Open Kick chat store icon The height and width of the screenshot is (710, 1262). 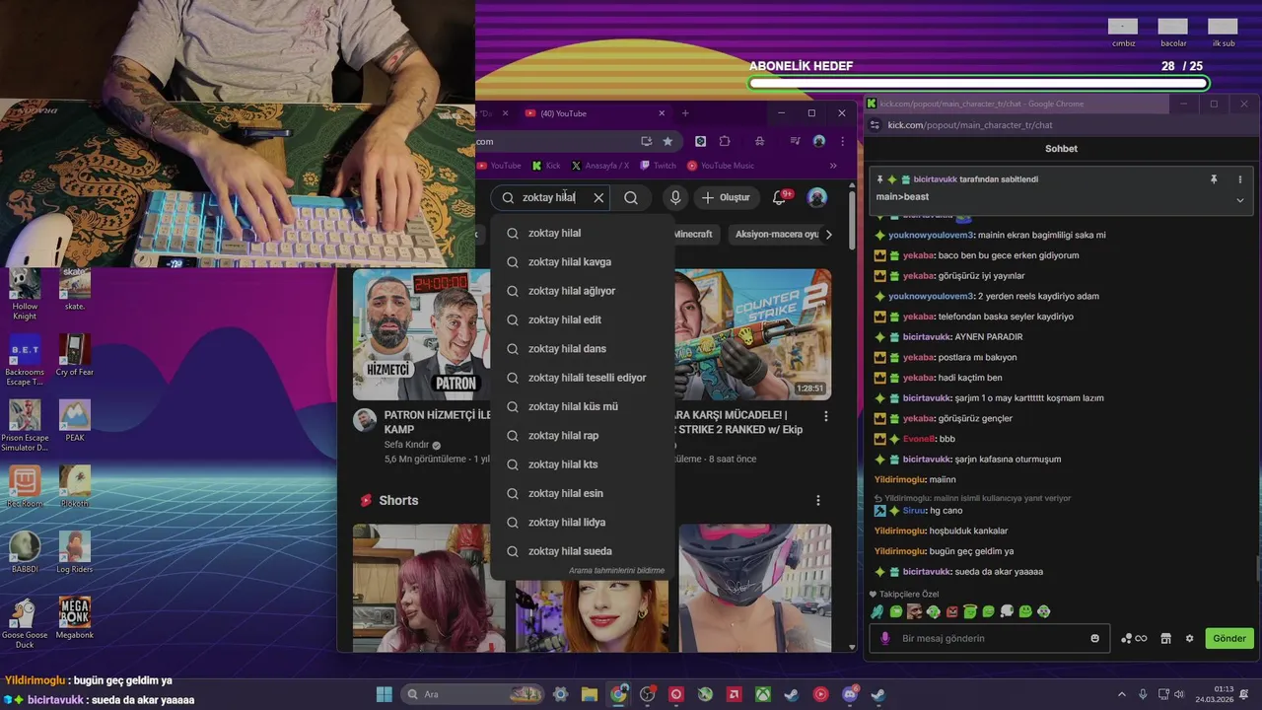(x=1165, y=638)
